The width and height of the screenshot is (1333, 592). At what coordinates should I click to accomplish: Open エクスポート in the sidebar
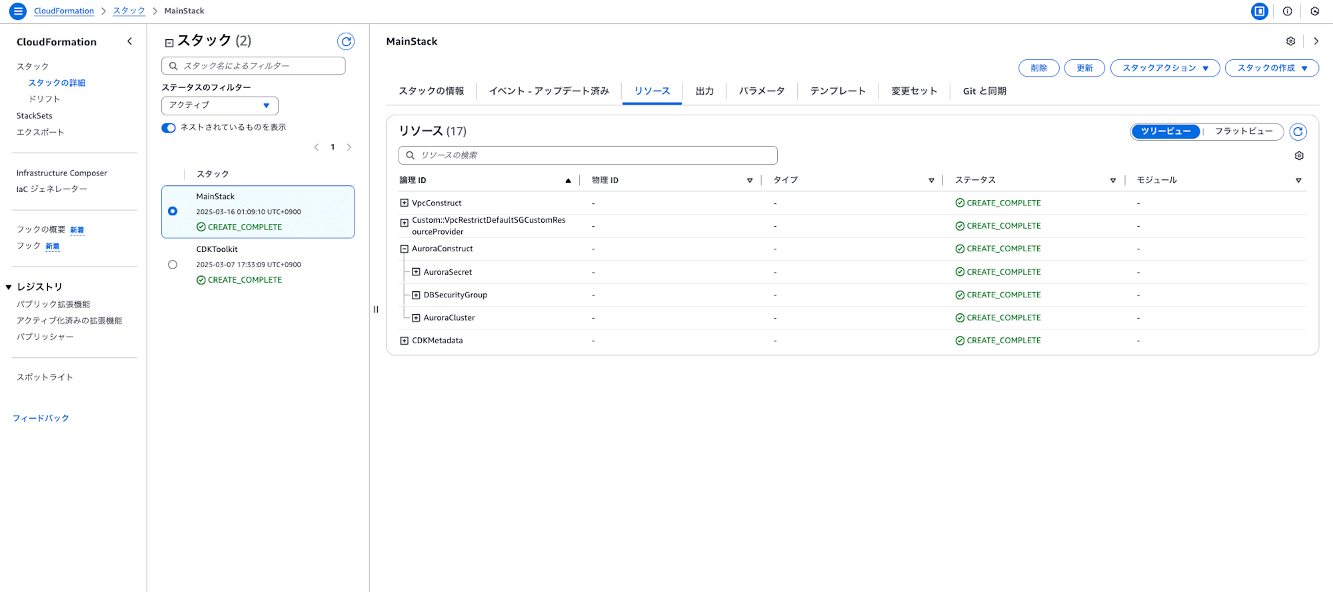40,133
